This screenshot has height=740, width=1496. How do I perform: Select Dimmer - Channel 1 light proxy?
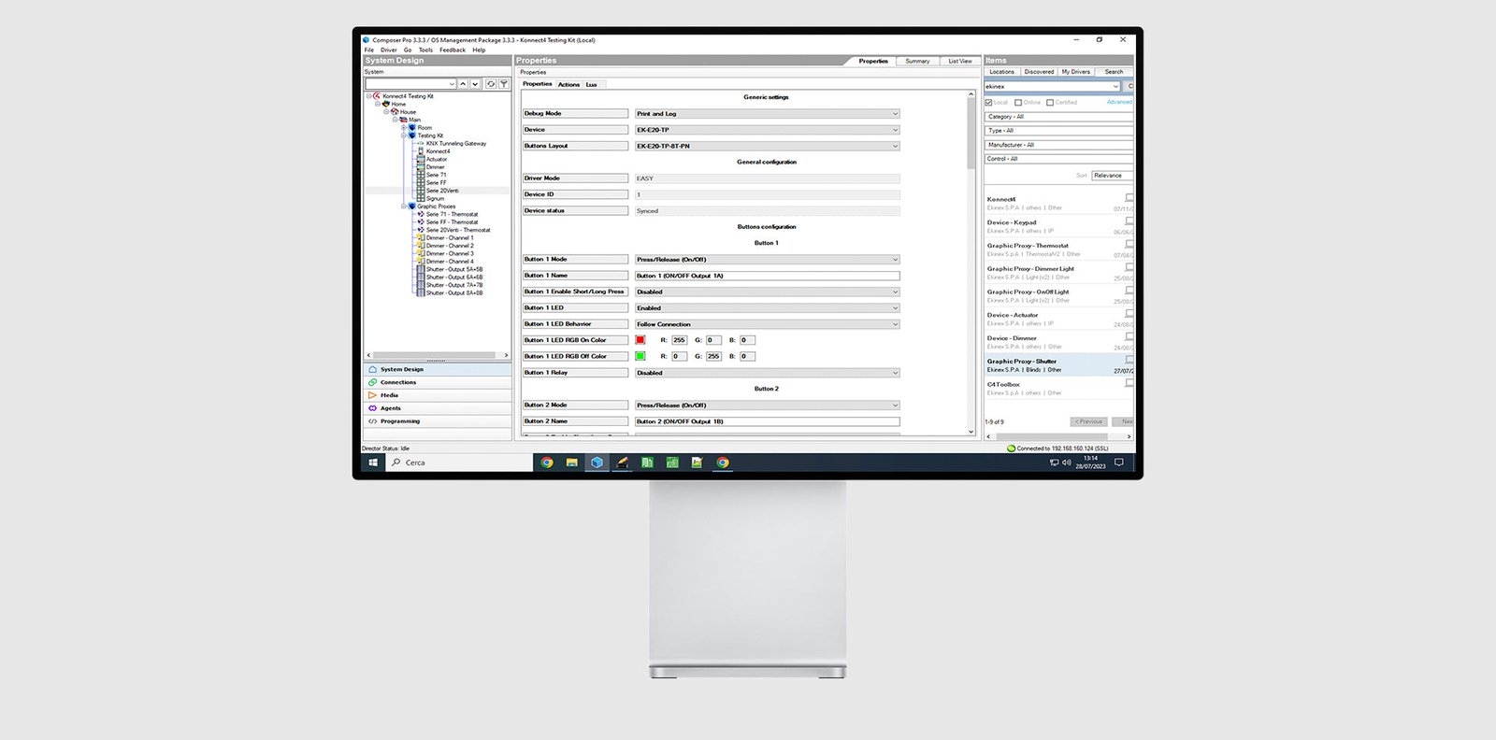click(x=450, y=237)
